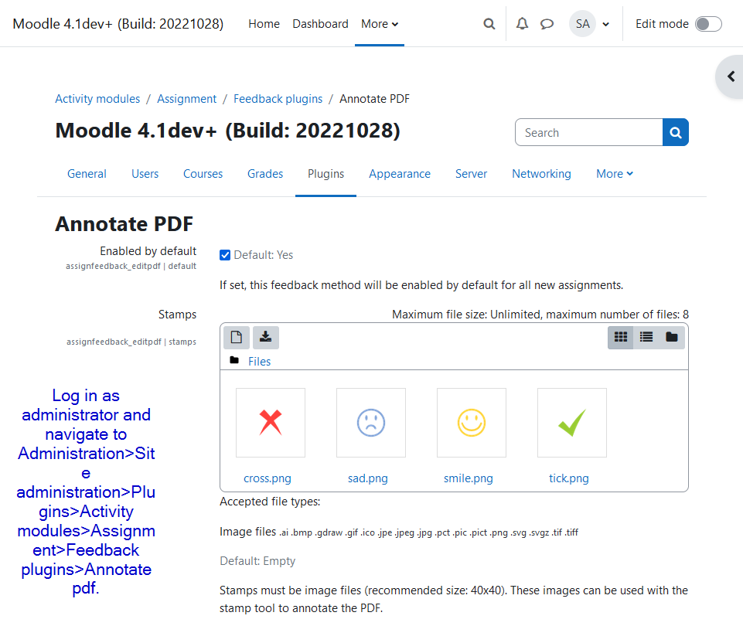Click the 'Default: Yes' label

coord(264,255)
